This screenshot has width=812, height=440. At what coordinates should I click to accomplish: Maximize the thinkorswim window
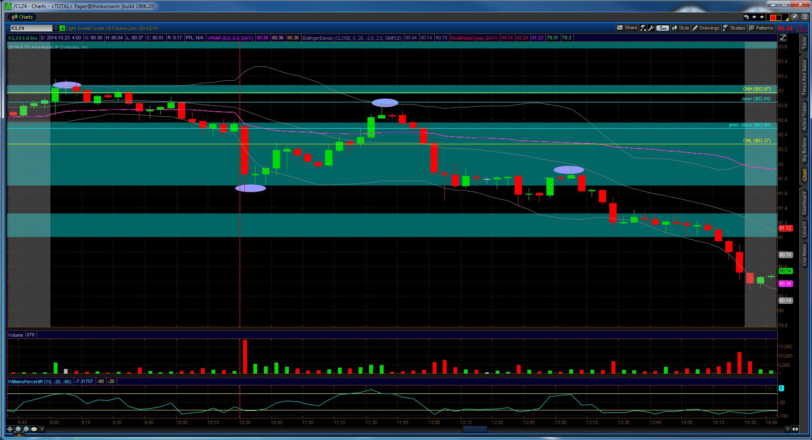pyautogui.click(x=785, y=5)
